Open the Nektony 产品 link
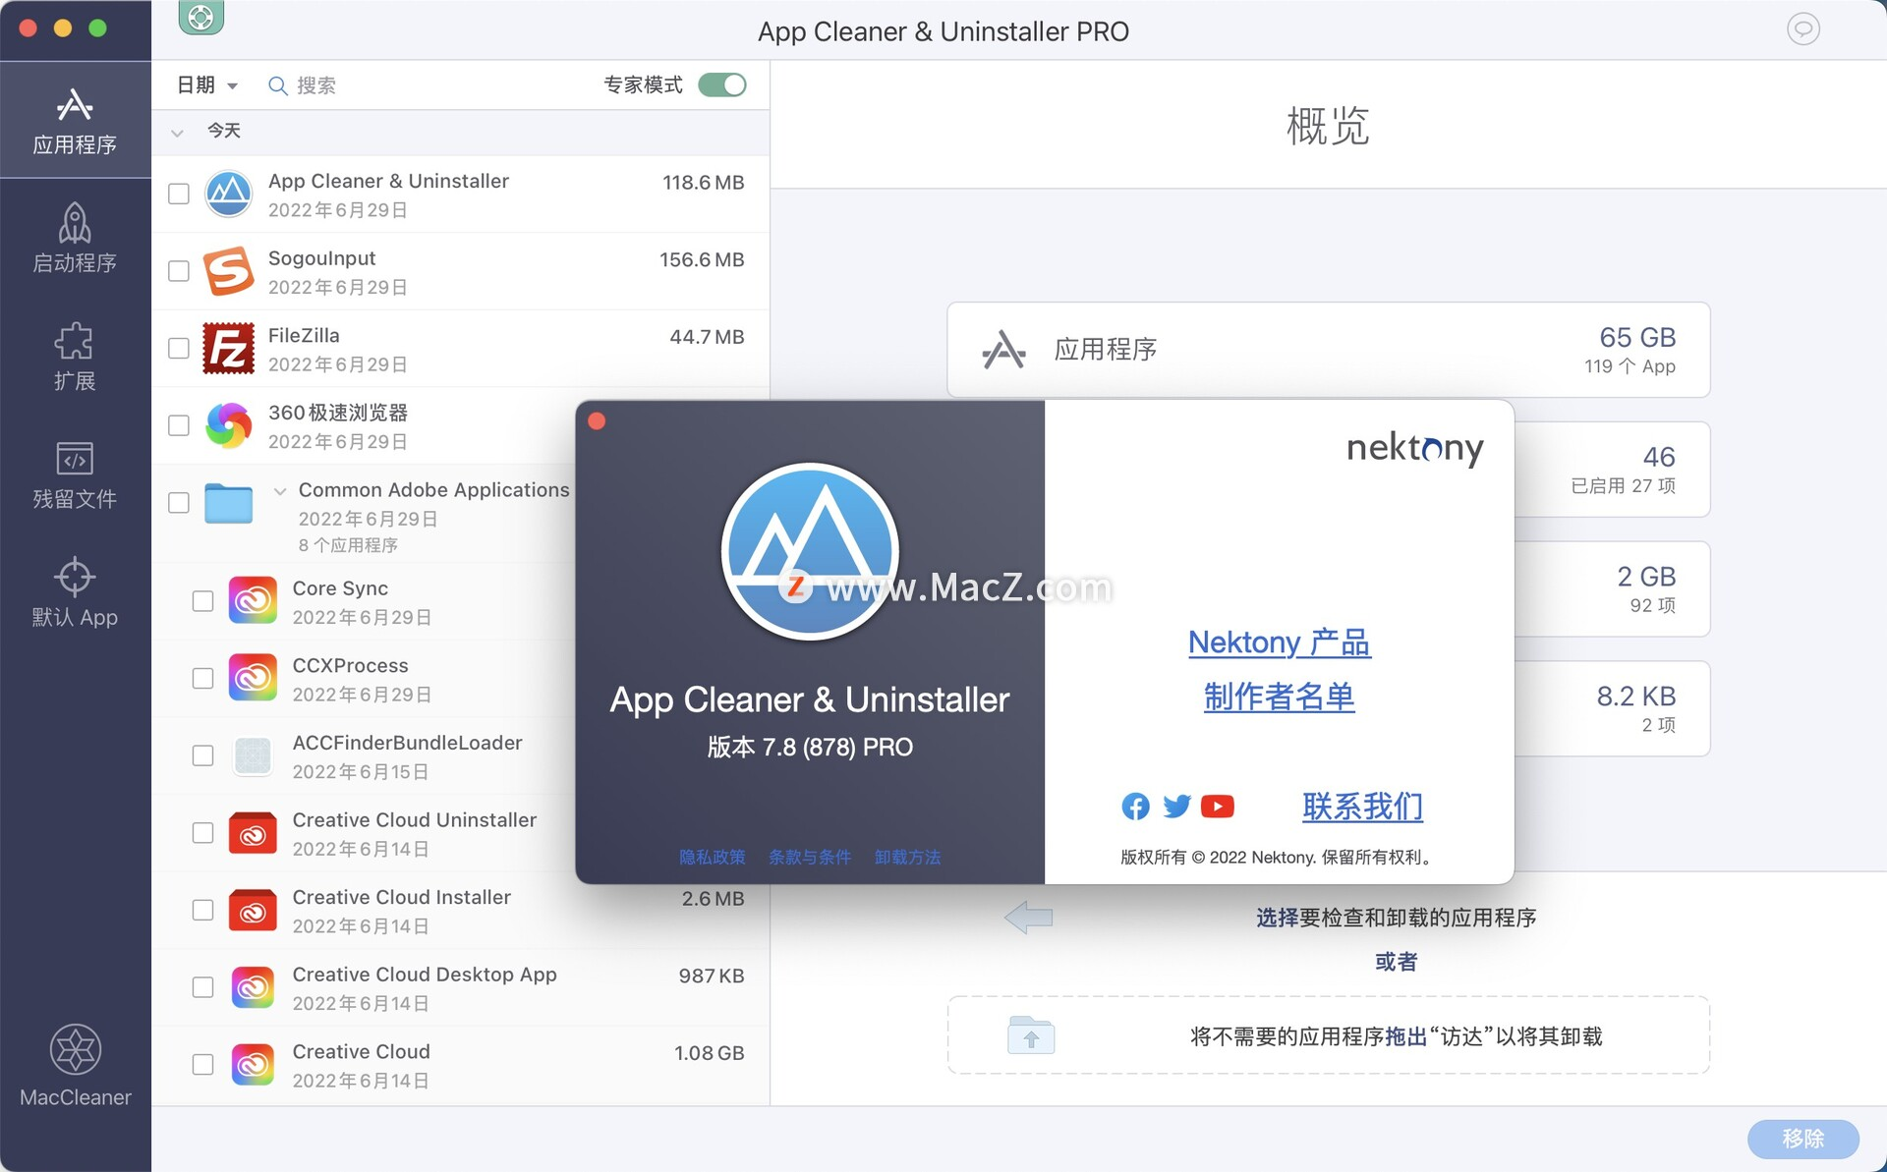 [1279, 642]
